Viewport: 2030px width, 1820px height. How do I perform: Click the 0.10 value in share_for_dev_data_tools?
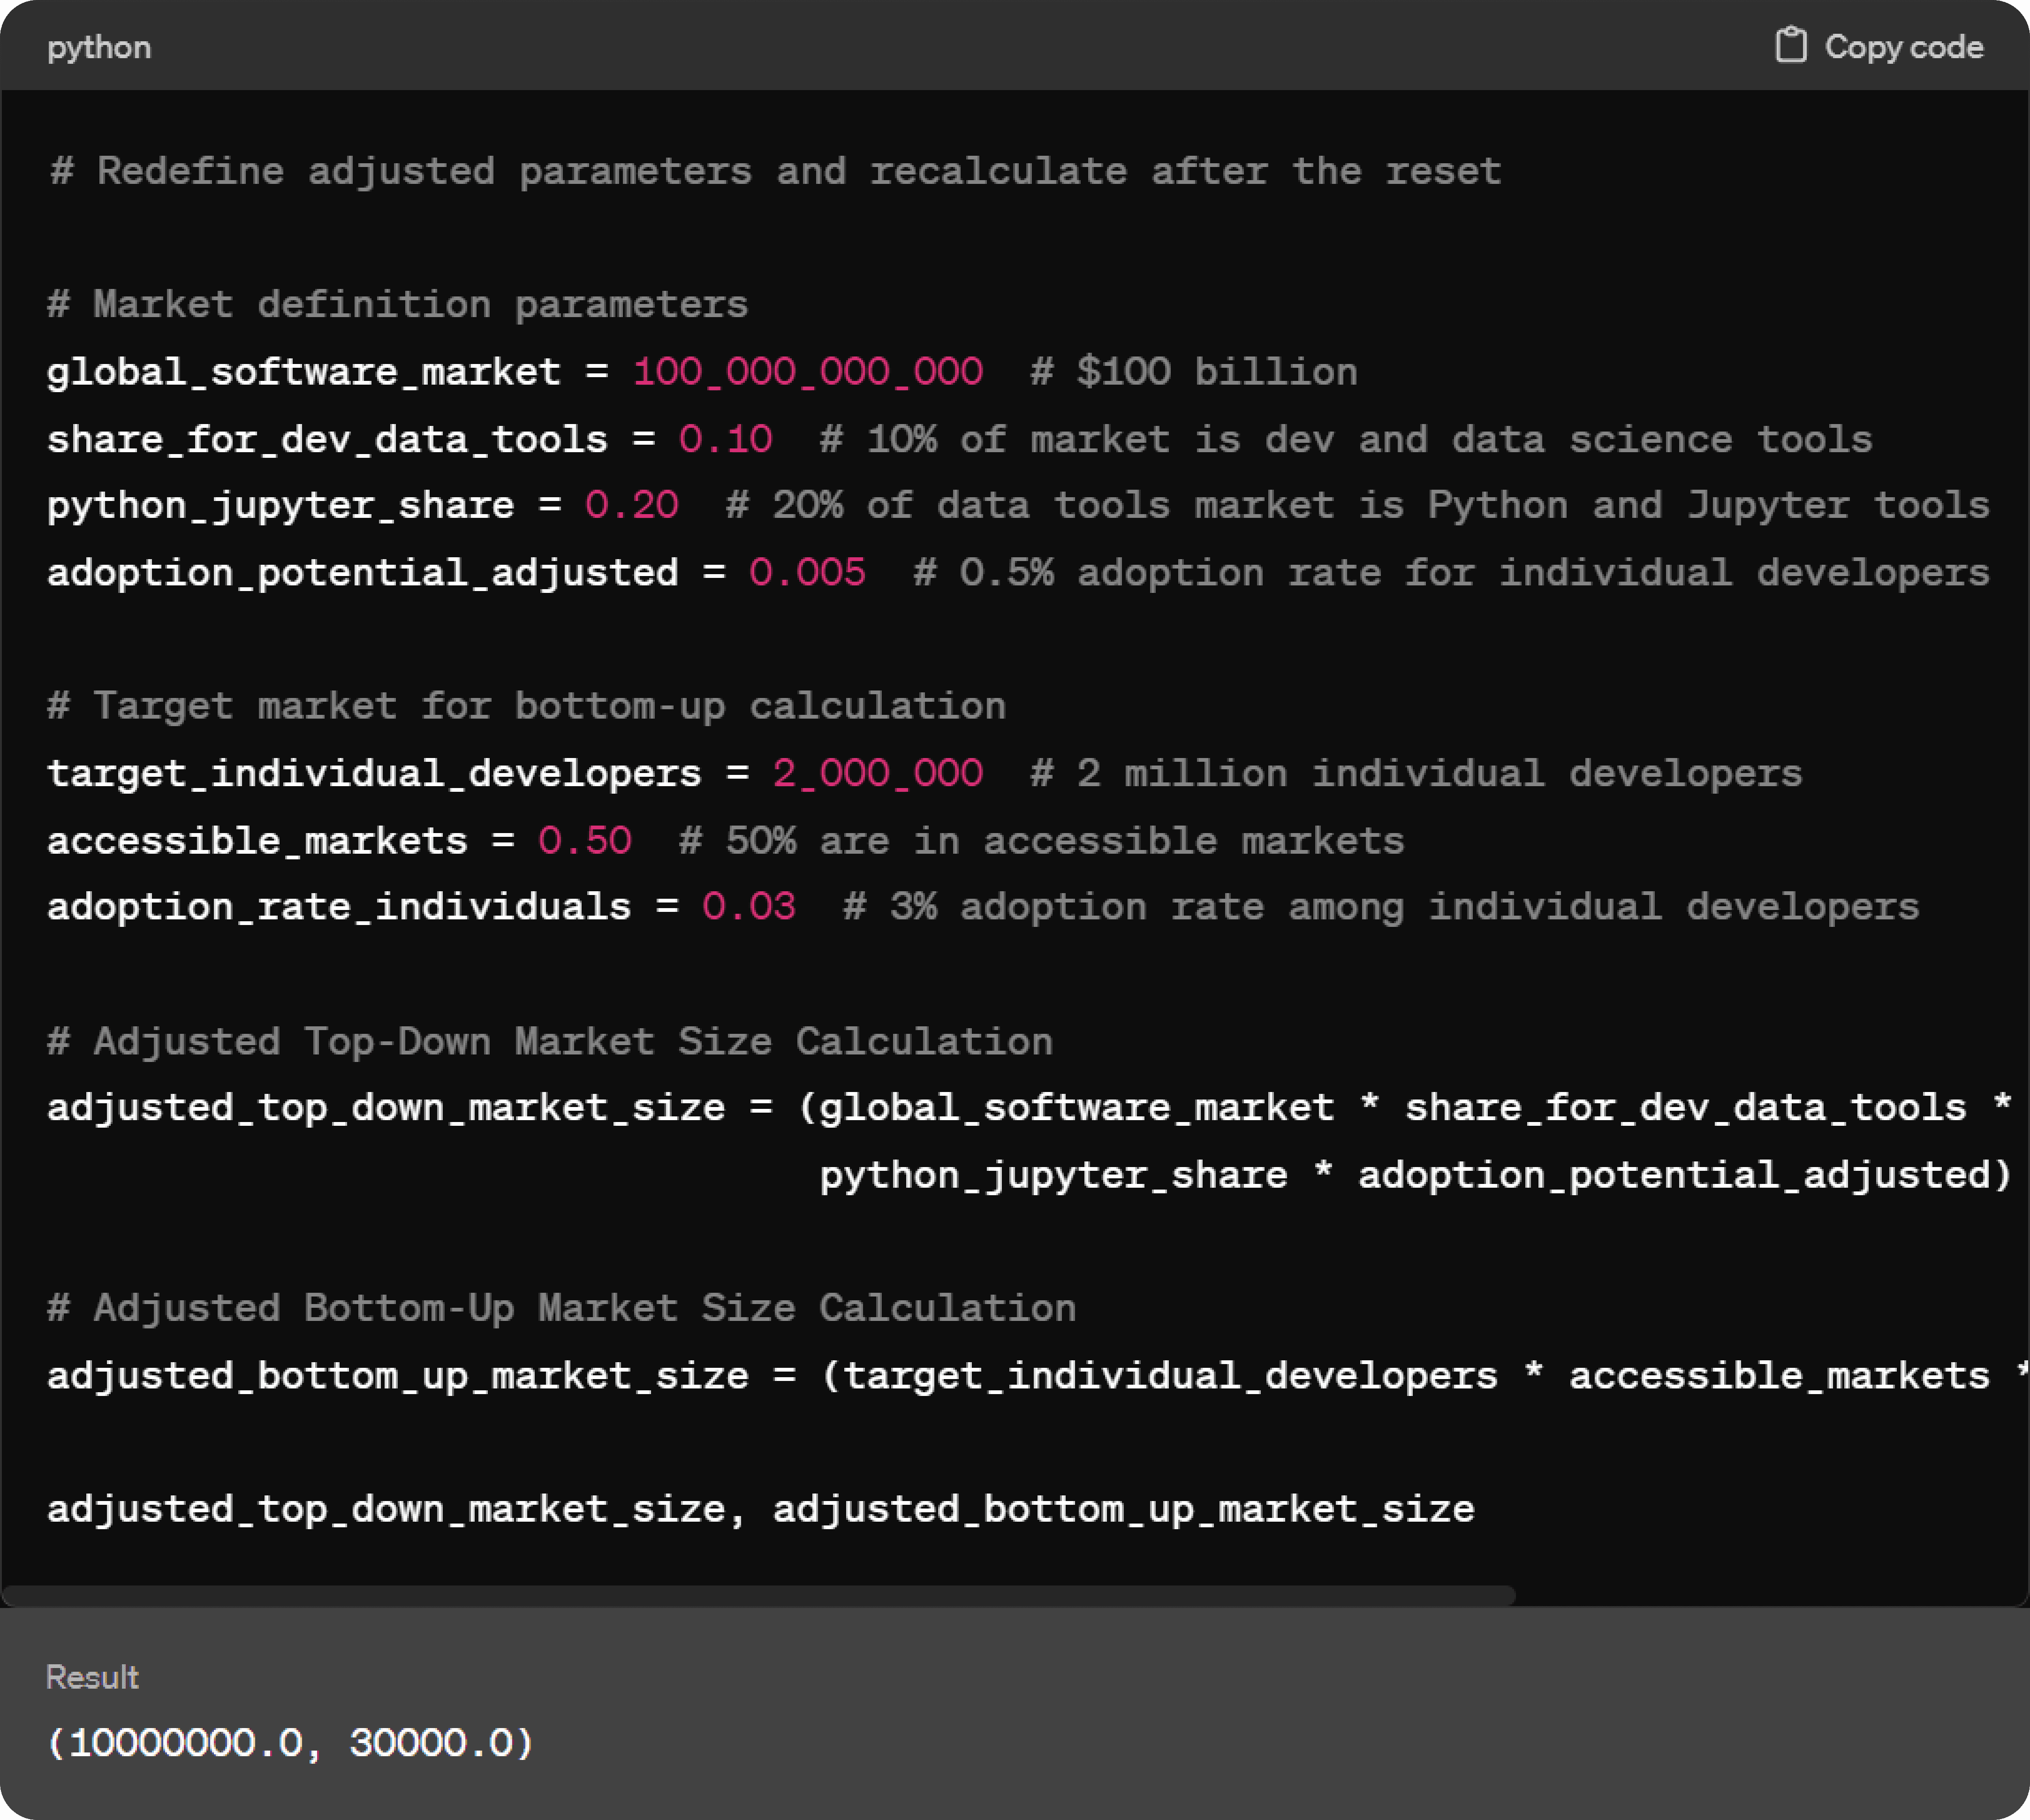pos(725,439)
